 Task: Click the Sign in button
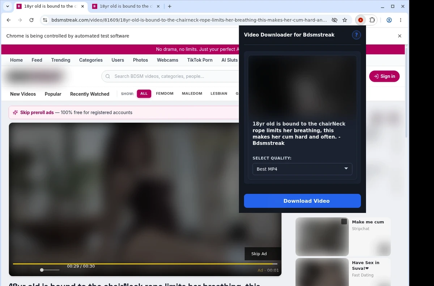coord(384,76)
